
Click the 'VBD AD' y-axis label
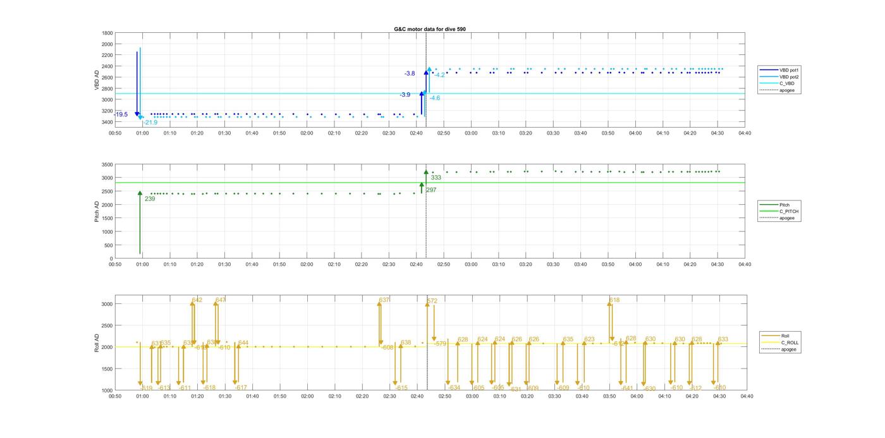97,80
